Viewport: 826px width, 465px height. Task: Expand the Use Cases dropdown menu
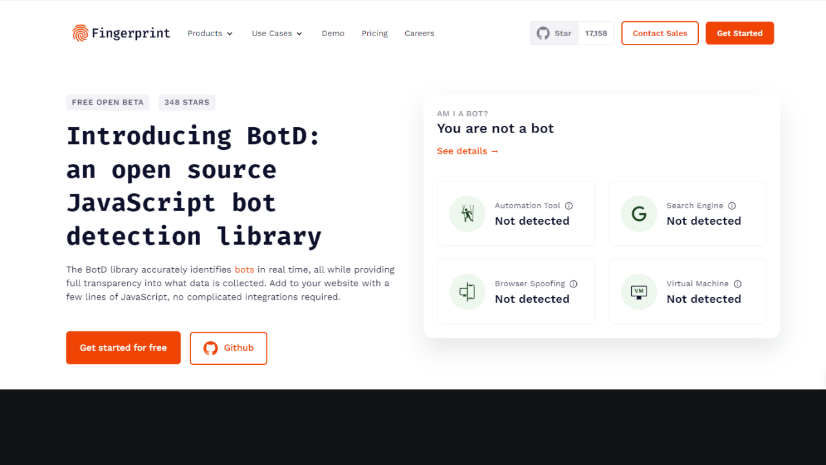(x=277, y=34)
